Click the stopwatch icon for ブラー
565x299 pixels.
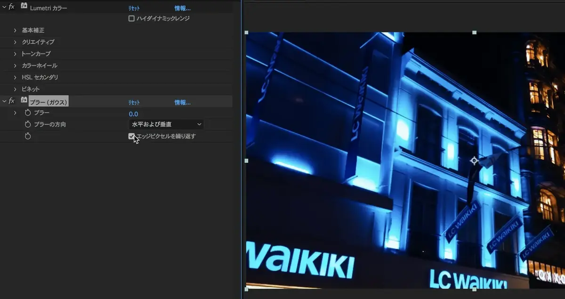coord(28,113)
